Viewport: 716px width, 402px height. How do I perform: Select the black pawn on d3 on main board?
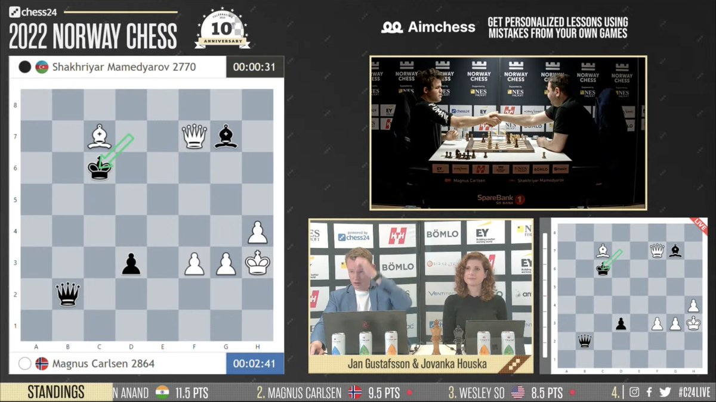(x=131, y=263)
